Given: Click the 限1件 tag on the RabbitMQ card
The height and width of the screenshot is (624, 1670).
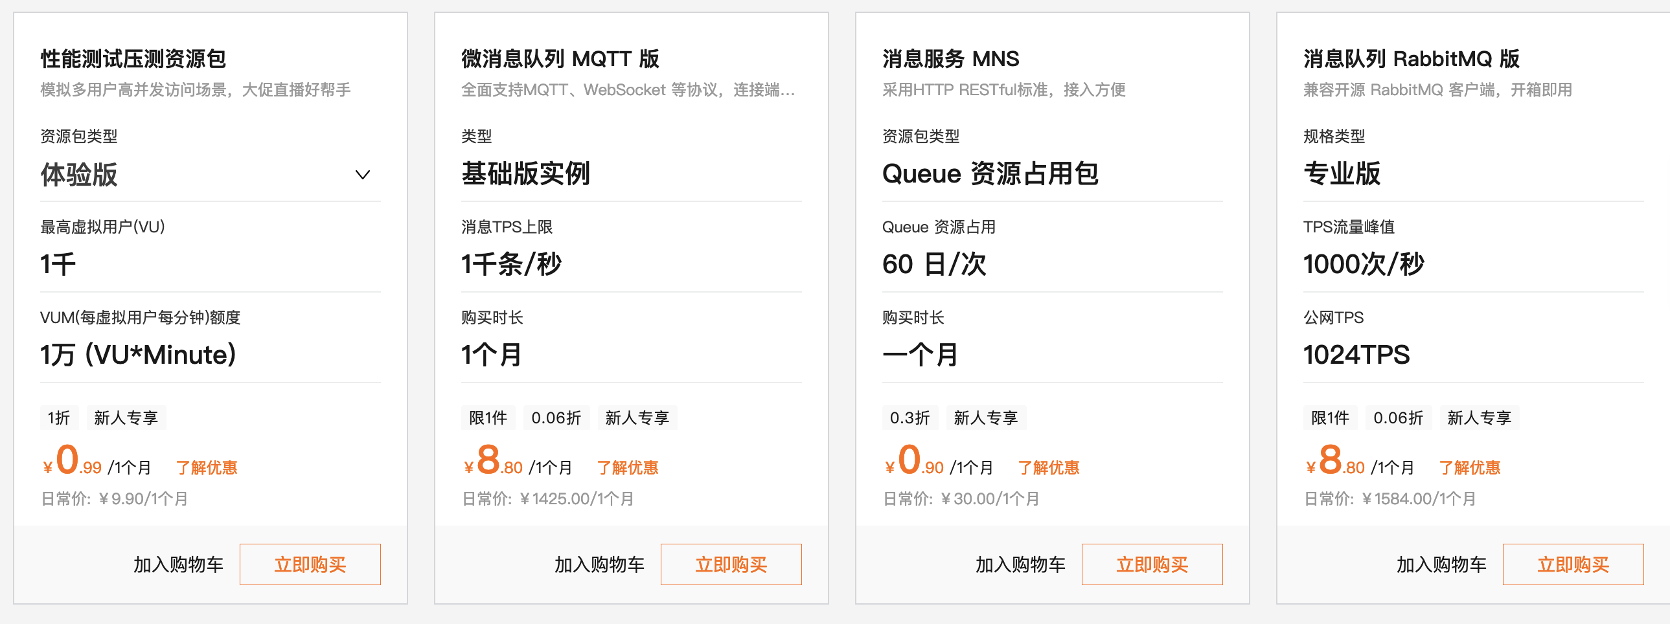Looking at the screenshot, I should [1331, 418].
